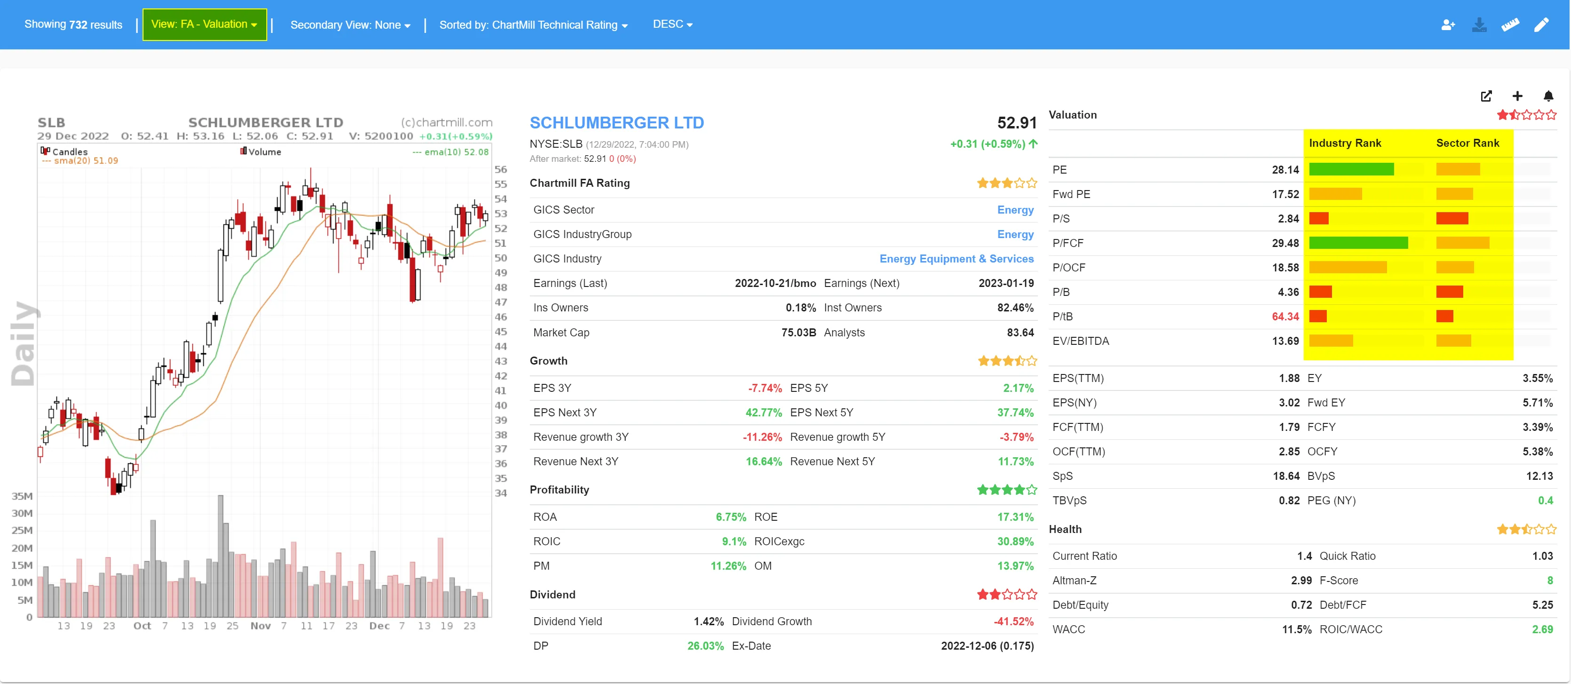
Task: Click Inst Owners value 82.46%
Action: point(1015,307)
